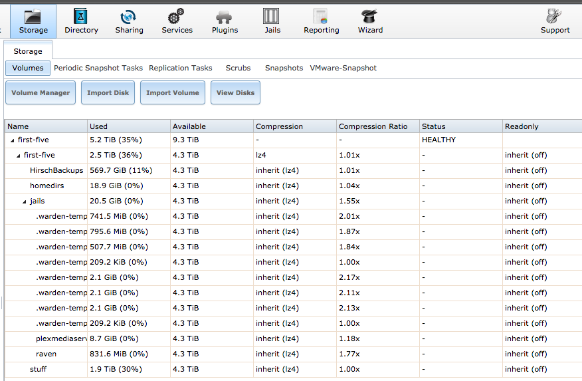Select the .warden-temp row with 2.11x ratio

293,293
